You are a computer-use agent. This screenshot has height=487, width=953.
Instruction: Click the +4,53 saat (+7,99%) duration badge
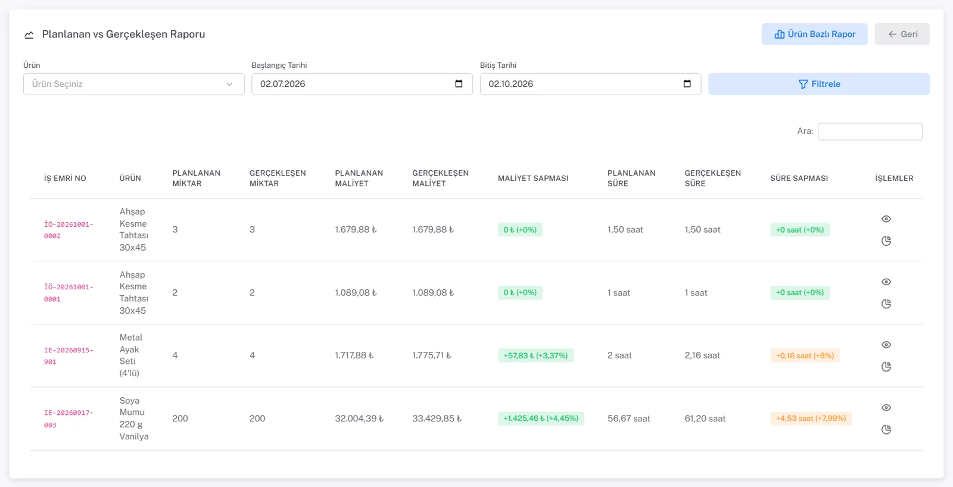pos(811,419)
